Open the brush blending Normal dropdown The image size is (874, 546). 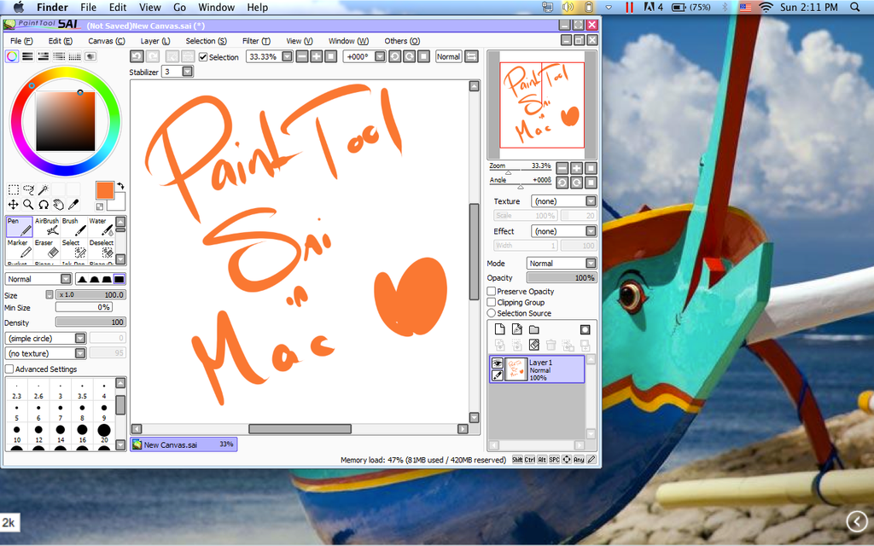pyautogui.click(x=66, y=279)
